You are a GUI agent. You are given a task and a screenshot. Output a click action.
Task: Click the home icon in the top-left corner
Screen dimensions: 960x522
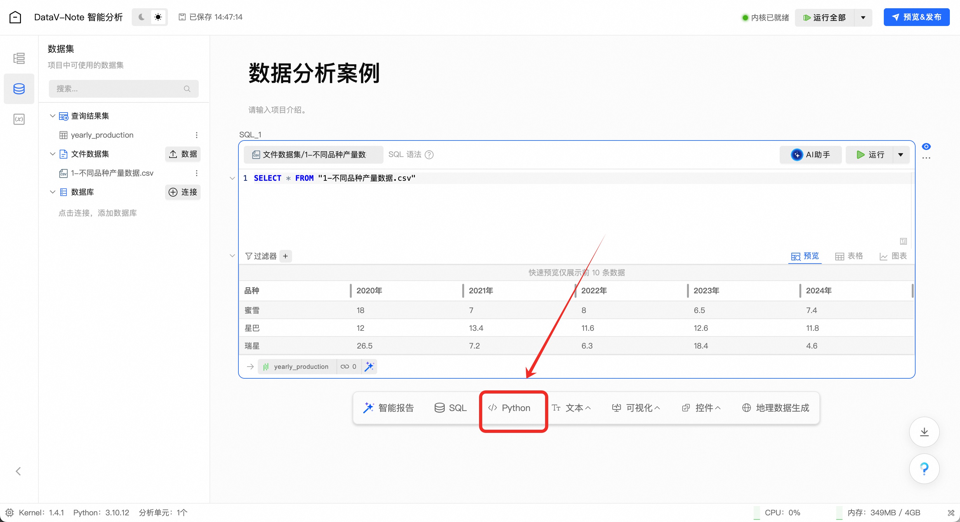point(15,17)
